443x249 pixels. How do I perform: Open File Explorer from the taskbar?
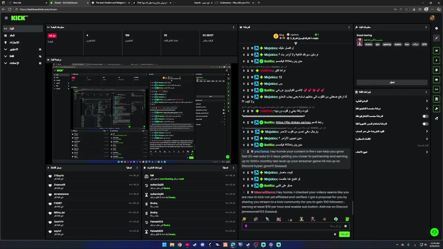pos(172,245)
